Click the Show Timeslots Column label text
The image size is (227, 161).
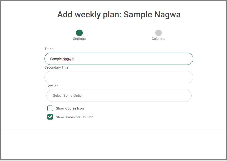(75, 117)
